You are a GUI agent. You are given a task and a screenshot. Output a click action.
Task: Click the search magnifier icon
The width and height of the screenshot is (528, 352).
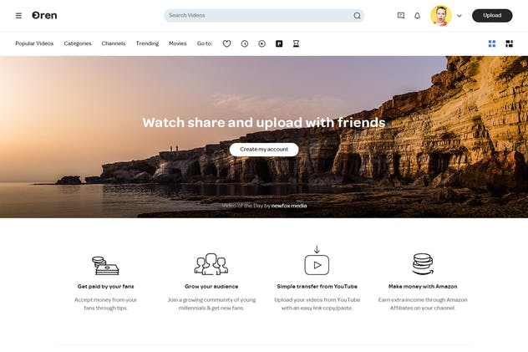point(357,16)
